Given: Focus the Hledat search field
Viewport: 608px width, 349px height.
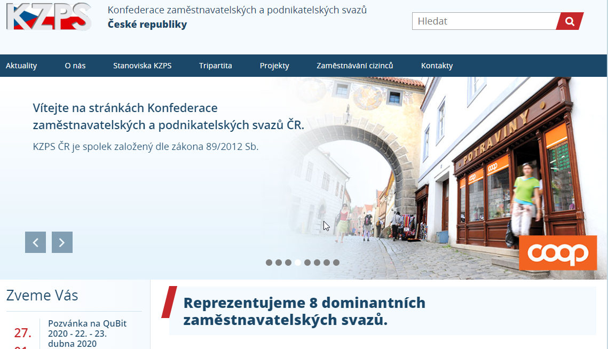Looking at the screenshot, I should (485, 21).
